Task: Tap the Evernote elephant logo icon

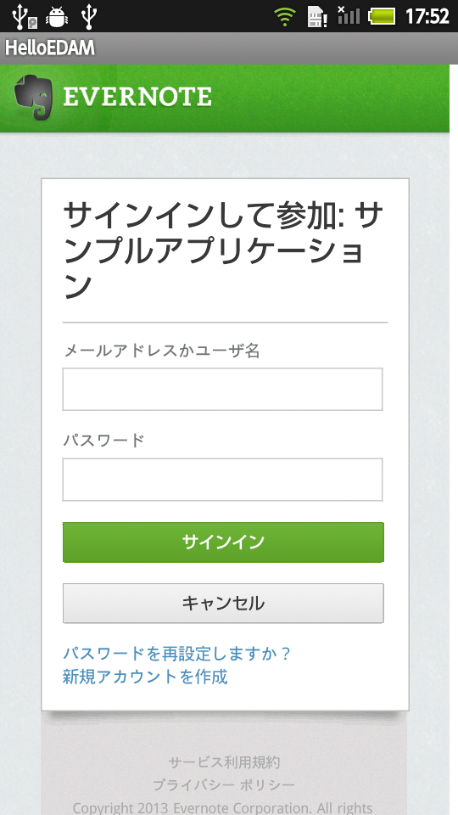Action: coord(34,97)
